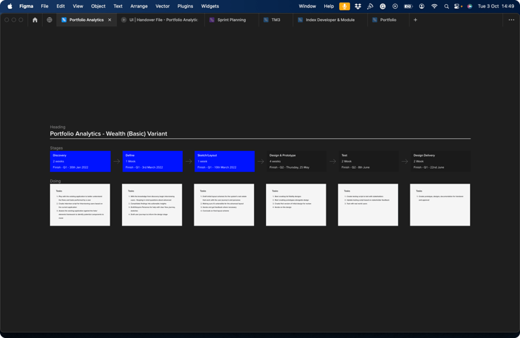The image size is (520, 338).
Task: Open the Plugins menu
Action: 185,6
